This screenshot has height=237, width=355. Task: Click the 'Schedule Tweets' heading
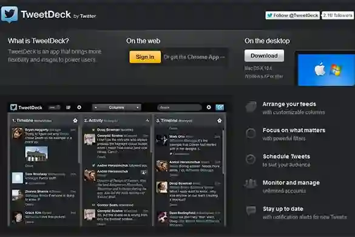pos(286,157)
